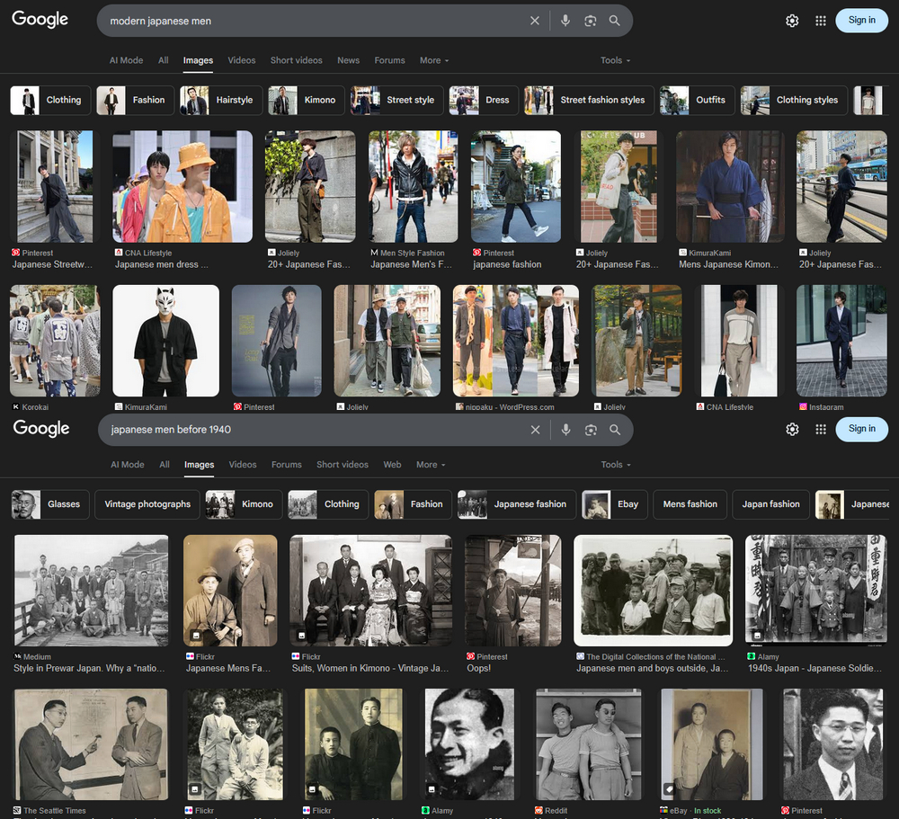Filter by Street style chip
This screenshot has width=899, height=819.
tap(396, 101)
